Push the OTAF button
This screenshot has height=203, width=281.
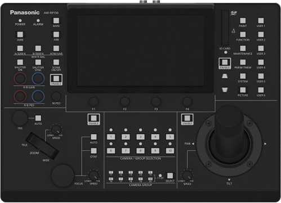click(93, 151)
